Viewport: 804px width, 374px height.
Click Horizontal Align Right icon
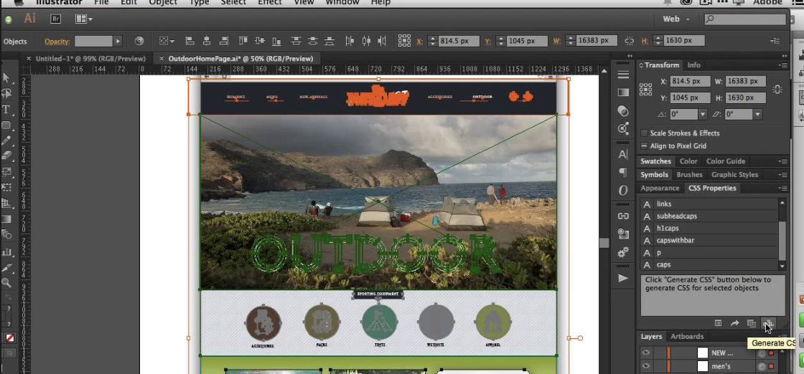point(223,41)
